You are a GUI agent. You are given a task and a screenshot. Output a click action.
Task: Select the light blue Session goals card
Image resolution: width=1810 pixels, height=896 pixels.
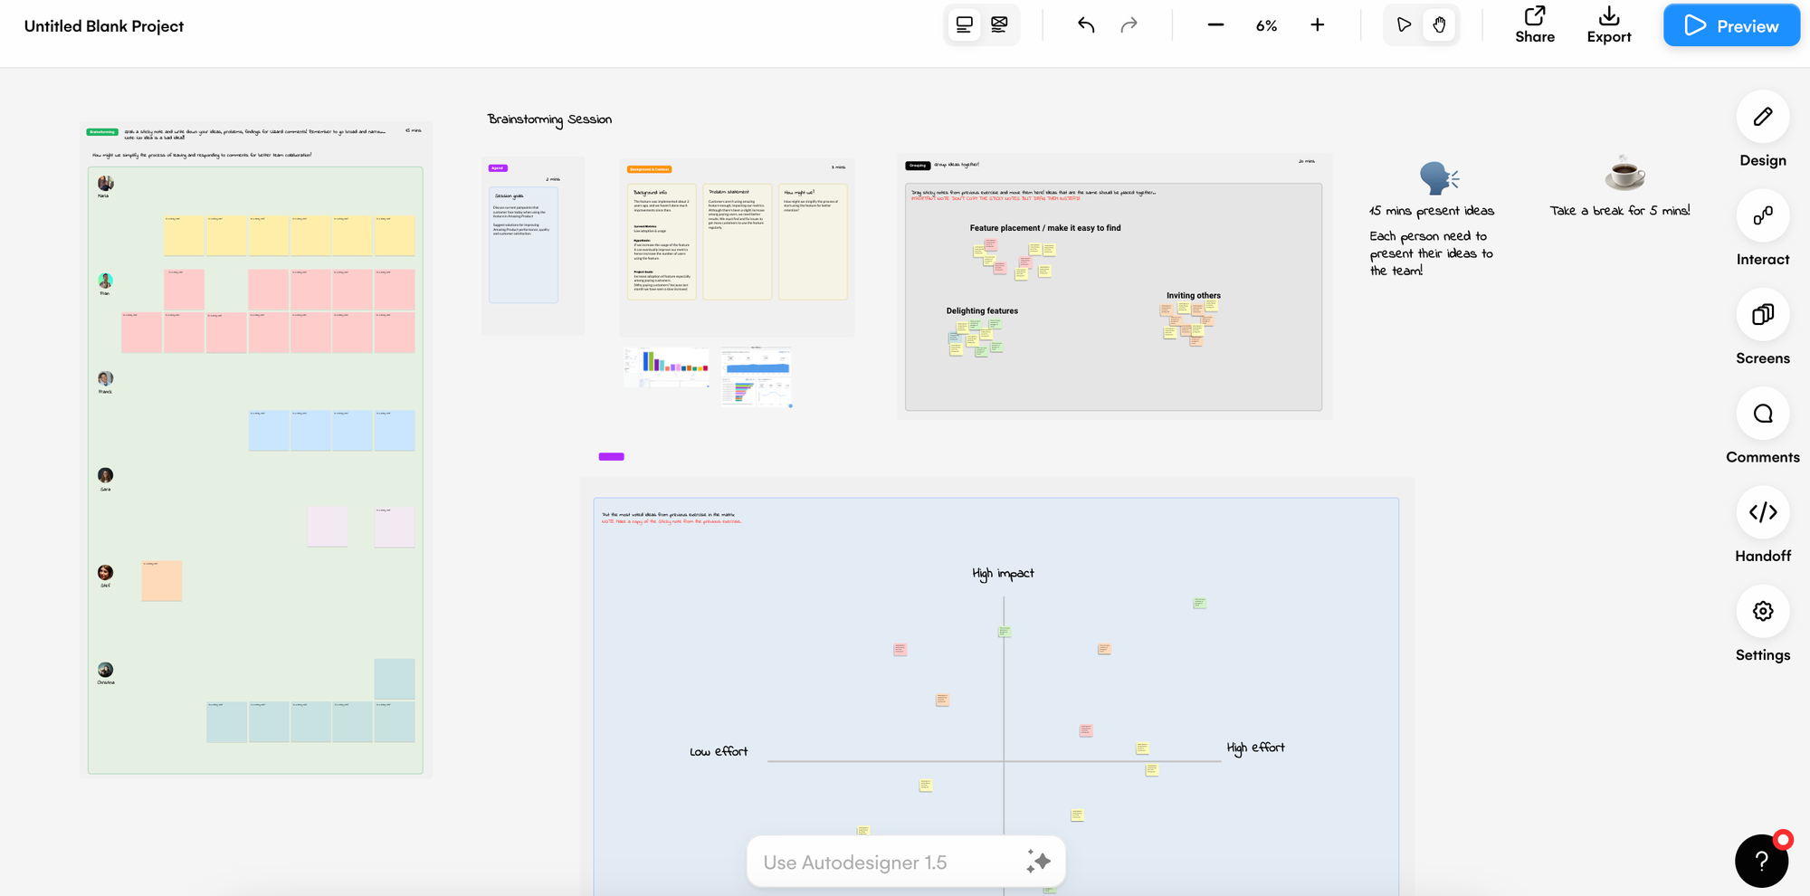coord(523,244)
